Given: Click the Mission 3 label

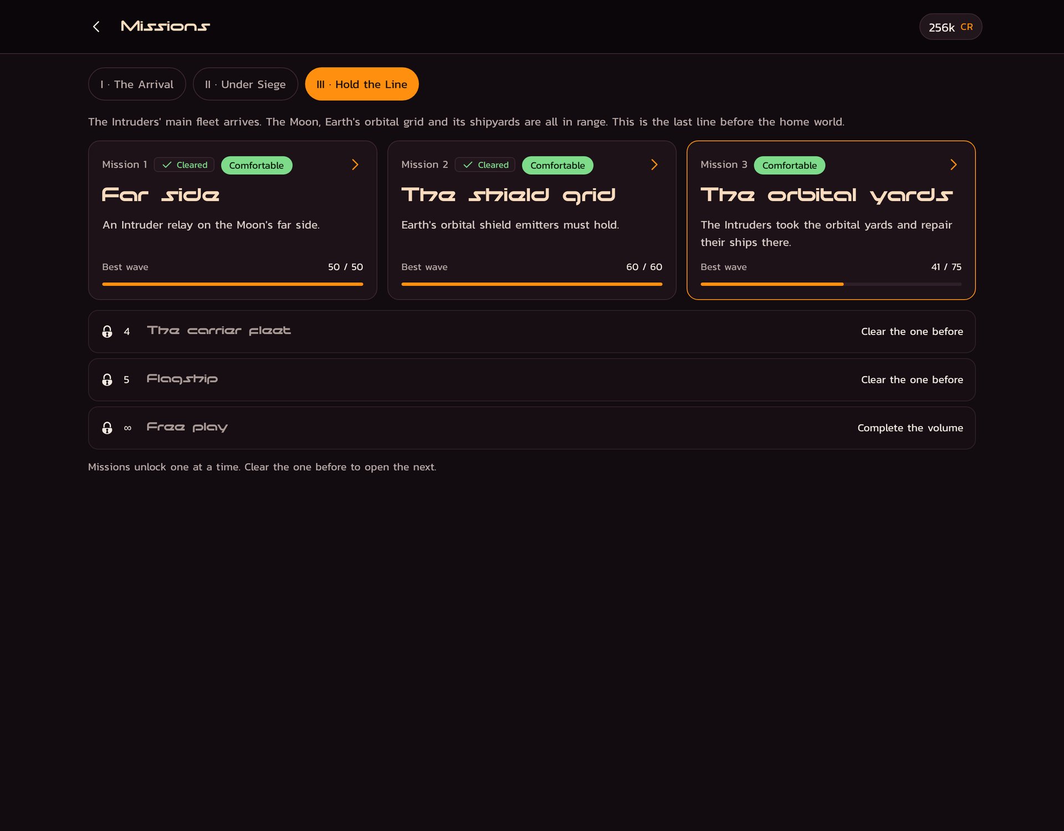Looking at the screenshot, I should [724, 165].
